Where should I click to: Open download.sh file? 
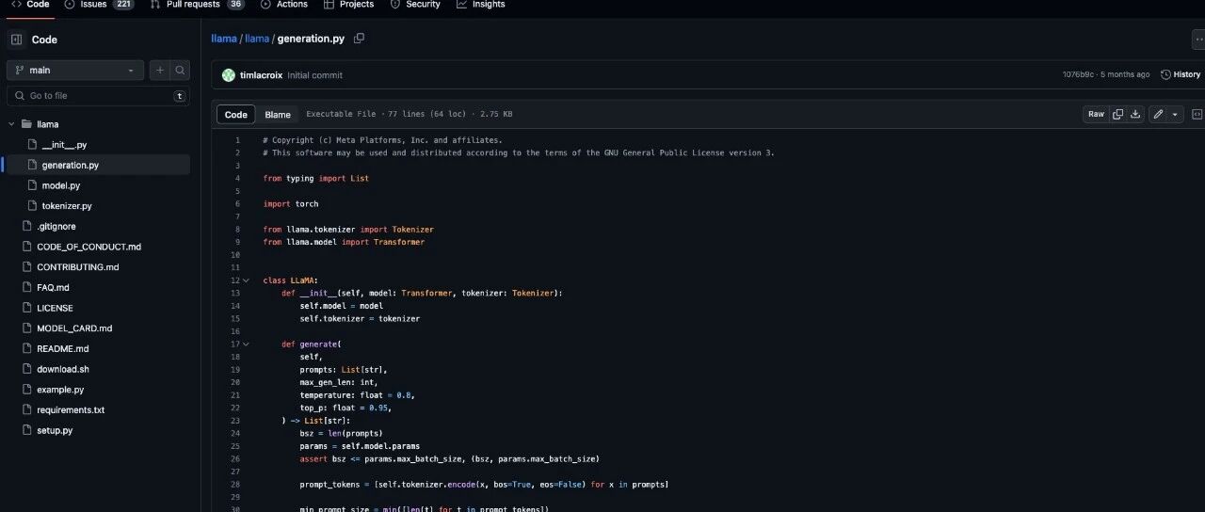[63, 369]
